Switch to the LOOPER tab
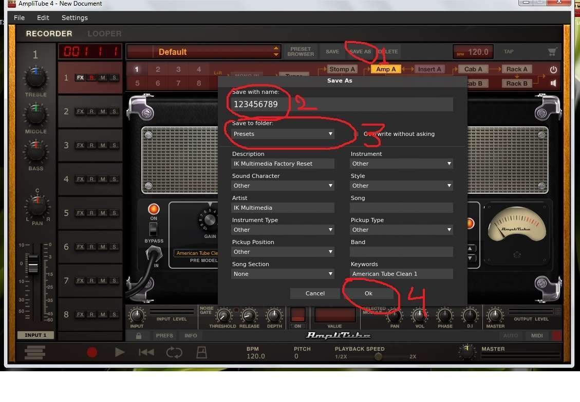The width and height of the screenshot is (580, 402). click(104, 34)
